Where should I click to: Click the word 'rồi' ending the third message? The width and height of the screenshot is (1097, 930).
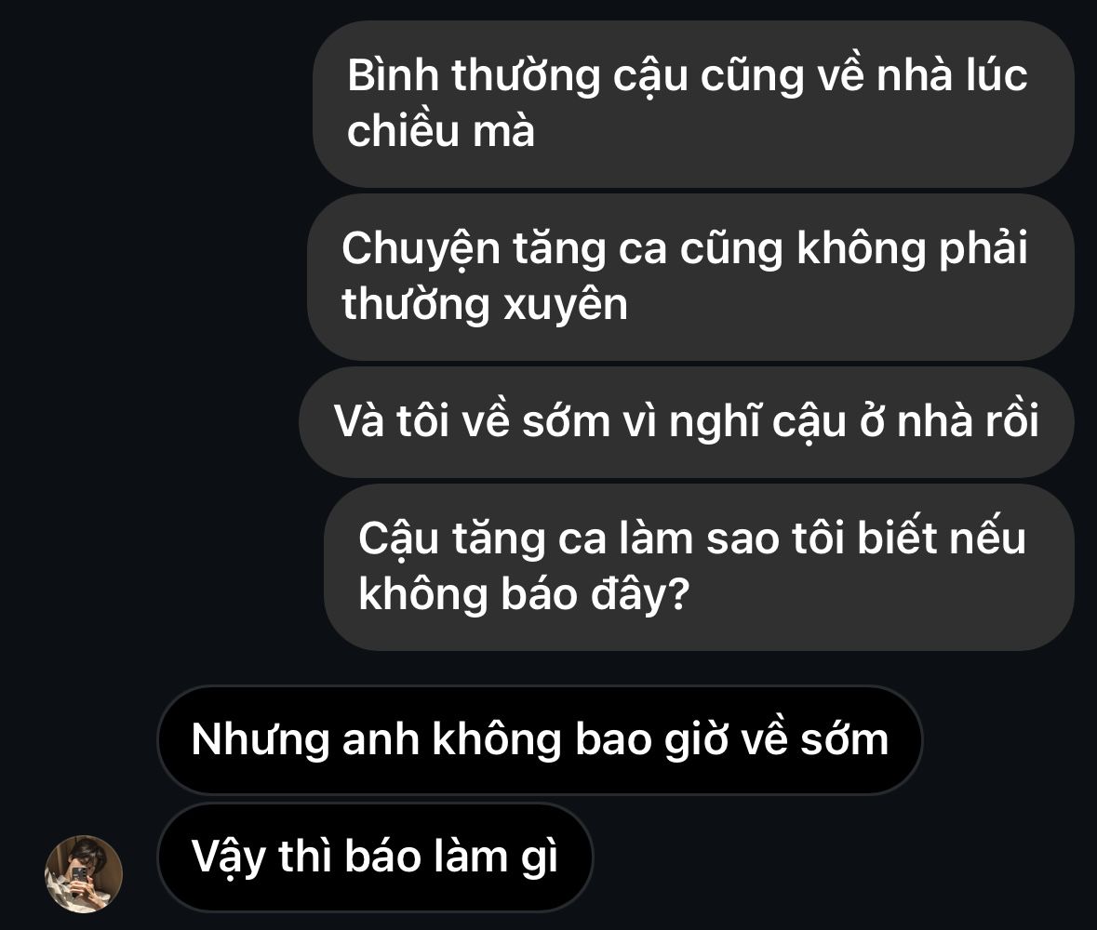[1011, 421]
